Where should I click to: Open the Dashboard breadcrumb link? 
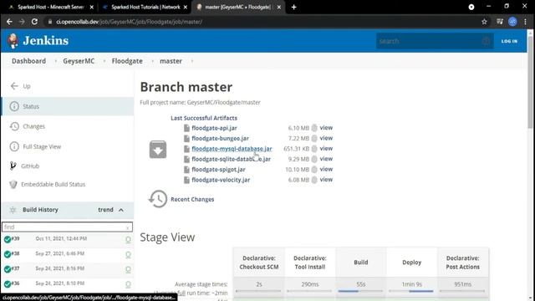point(28,61)
